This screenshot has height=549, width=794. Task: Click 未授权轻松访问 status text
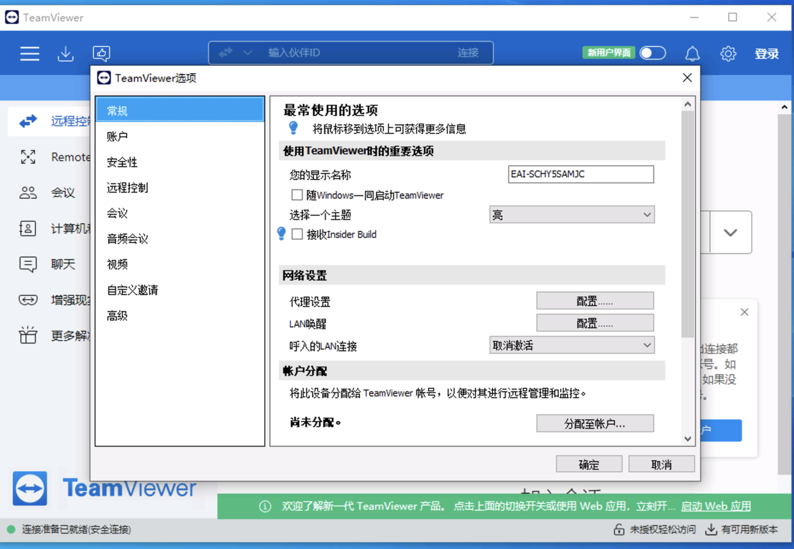[x=662, y=529]
